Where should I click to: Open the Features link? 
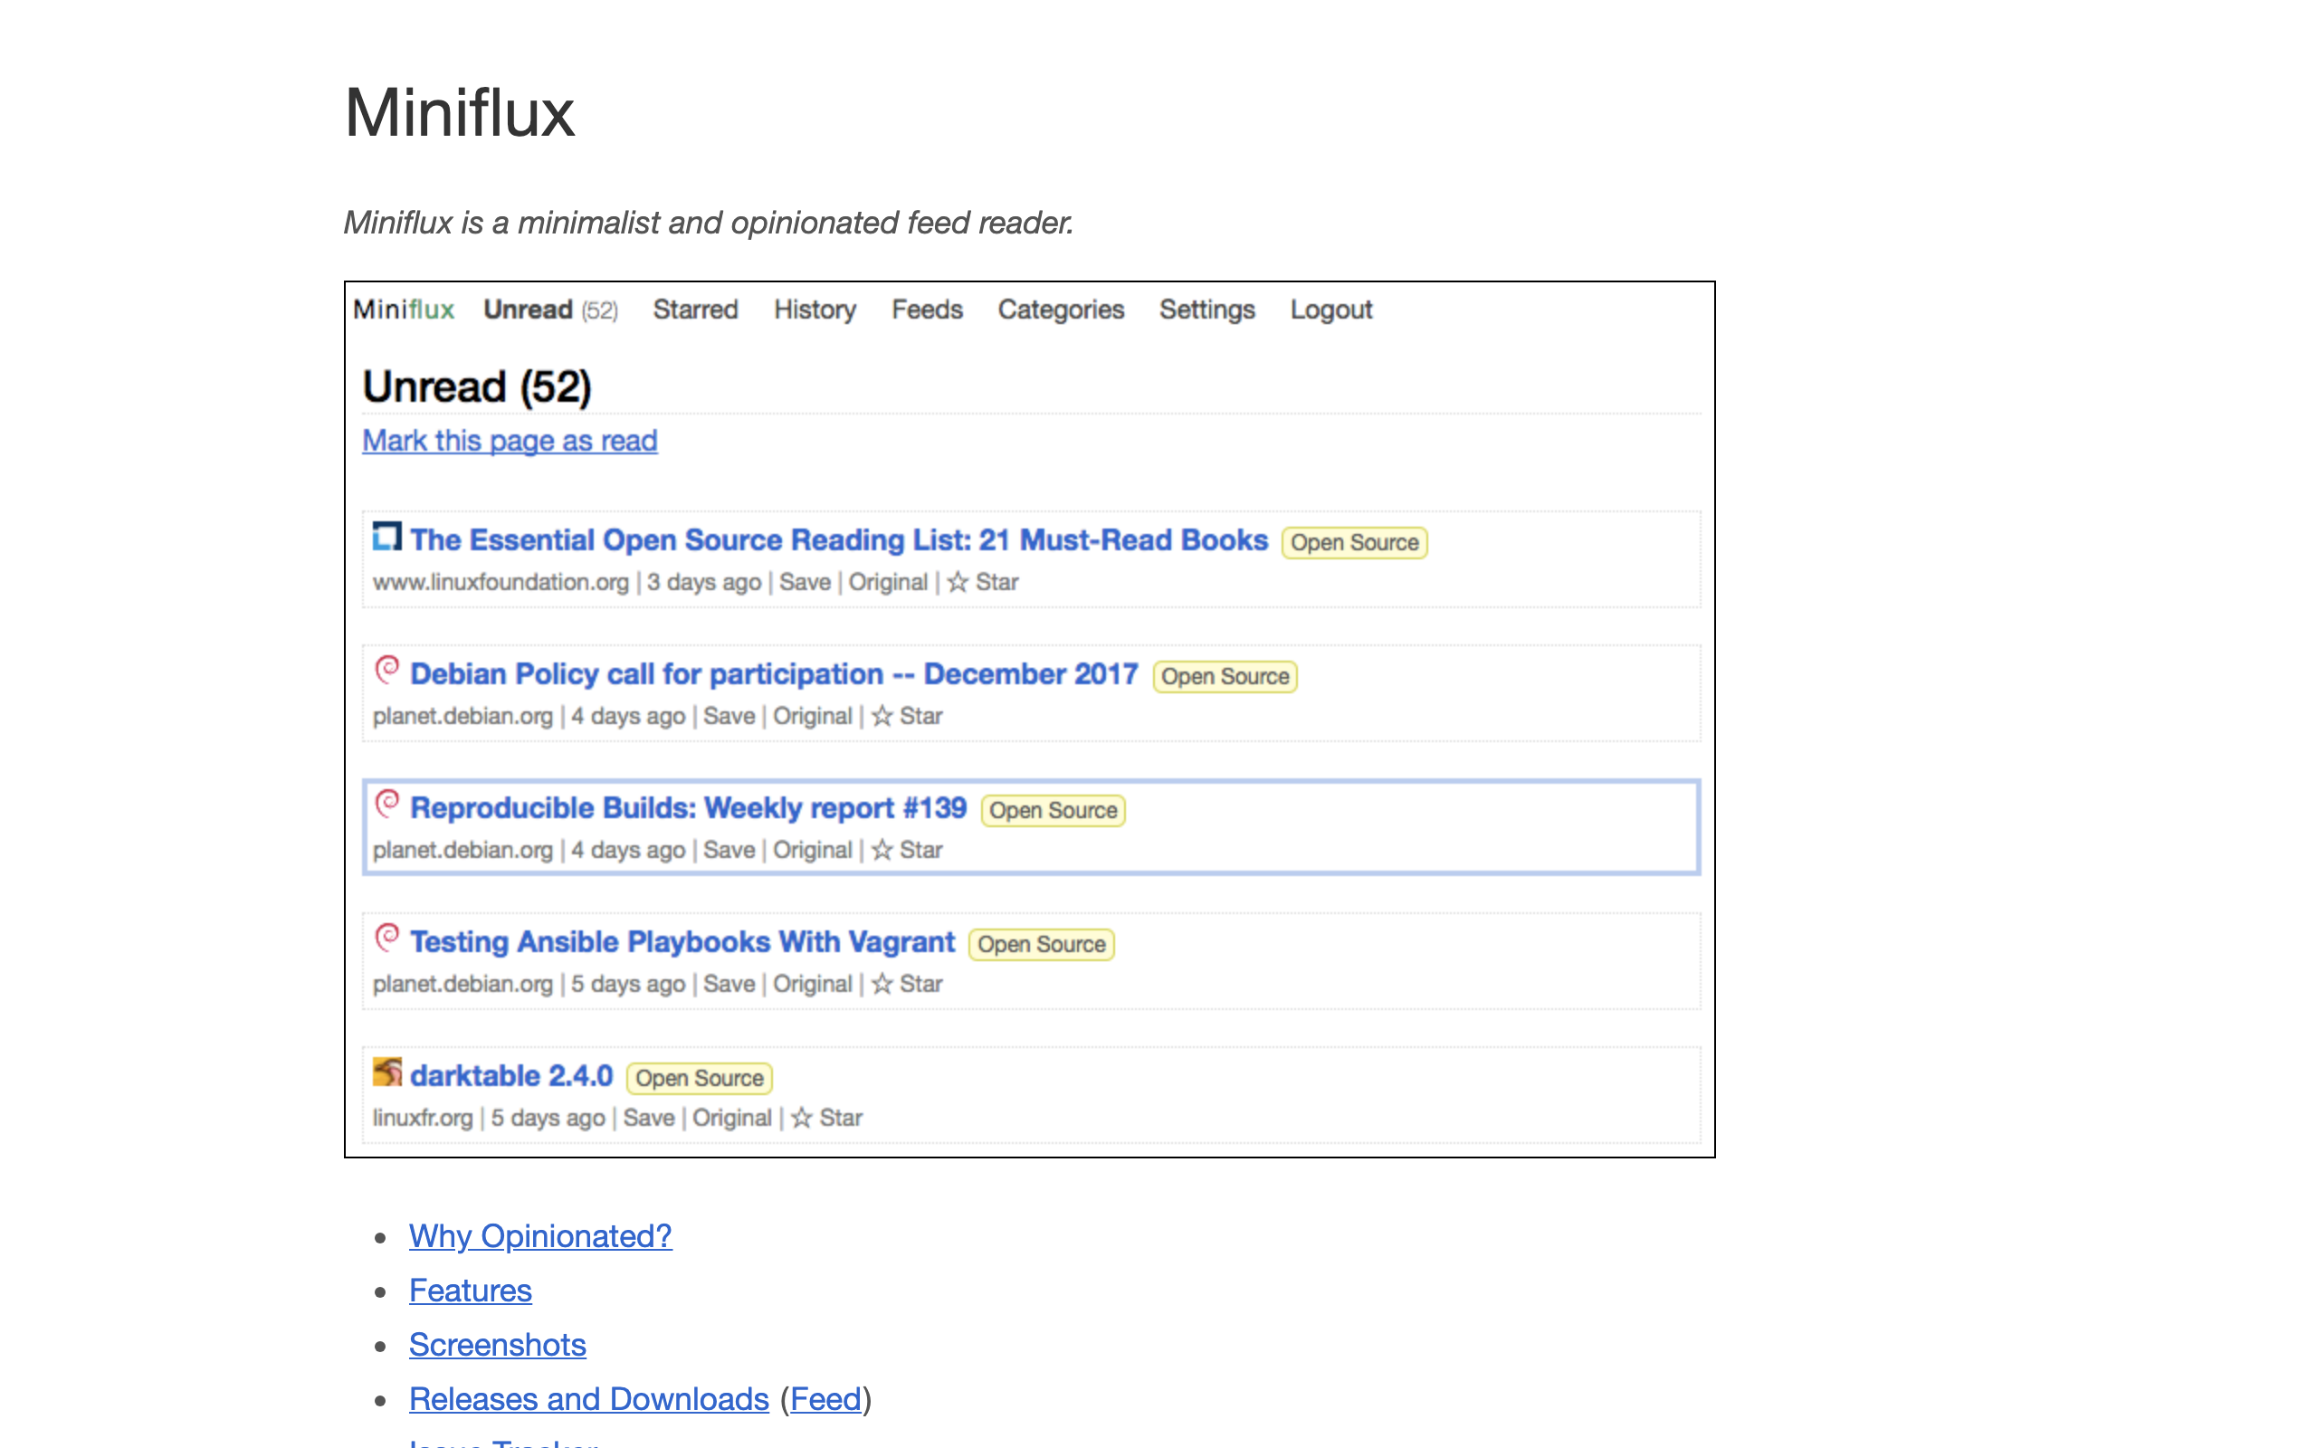click(x=470, y=1290)
